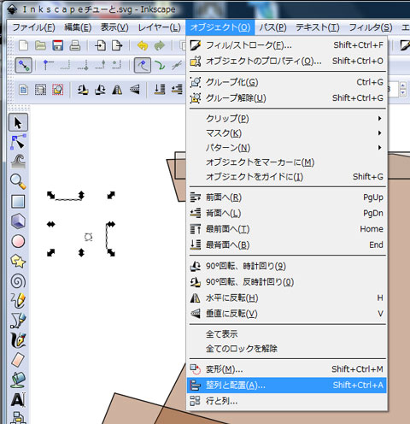Screen dimensions: 410x424
Task: Toggle the Selector arrow tool
Action: (18, 122)
